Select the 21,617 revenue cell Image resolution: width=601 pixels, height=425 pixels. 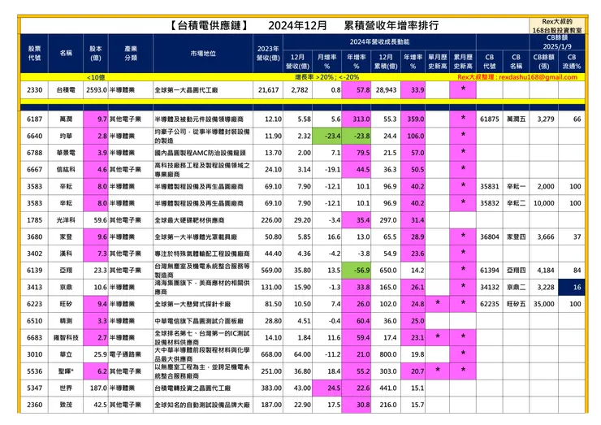coord(268,89)
